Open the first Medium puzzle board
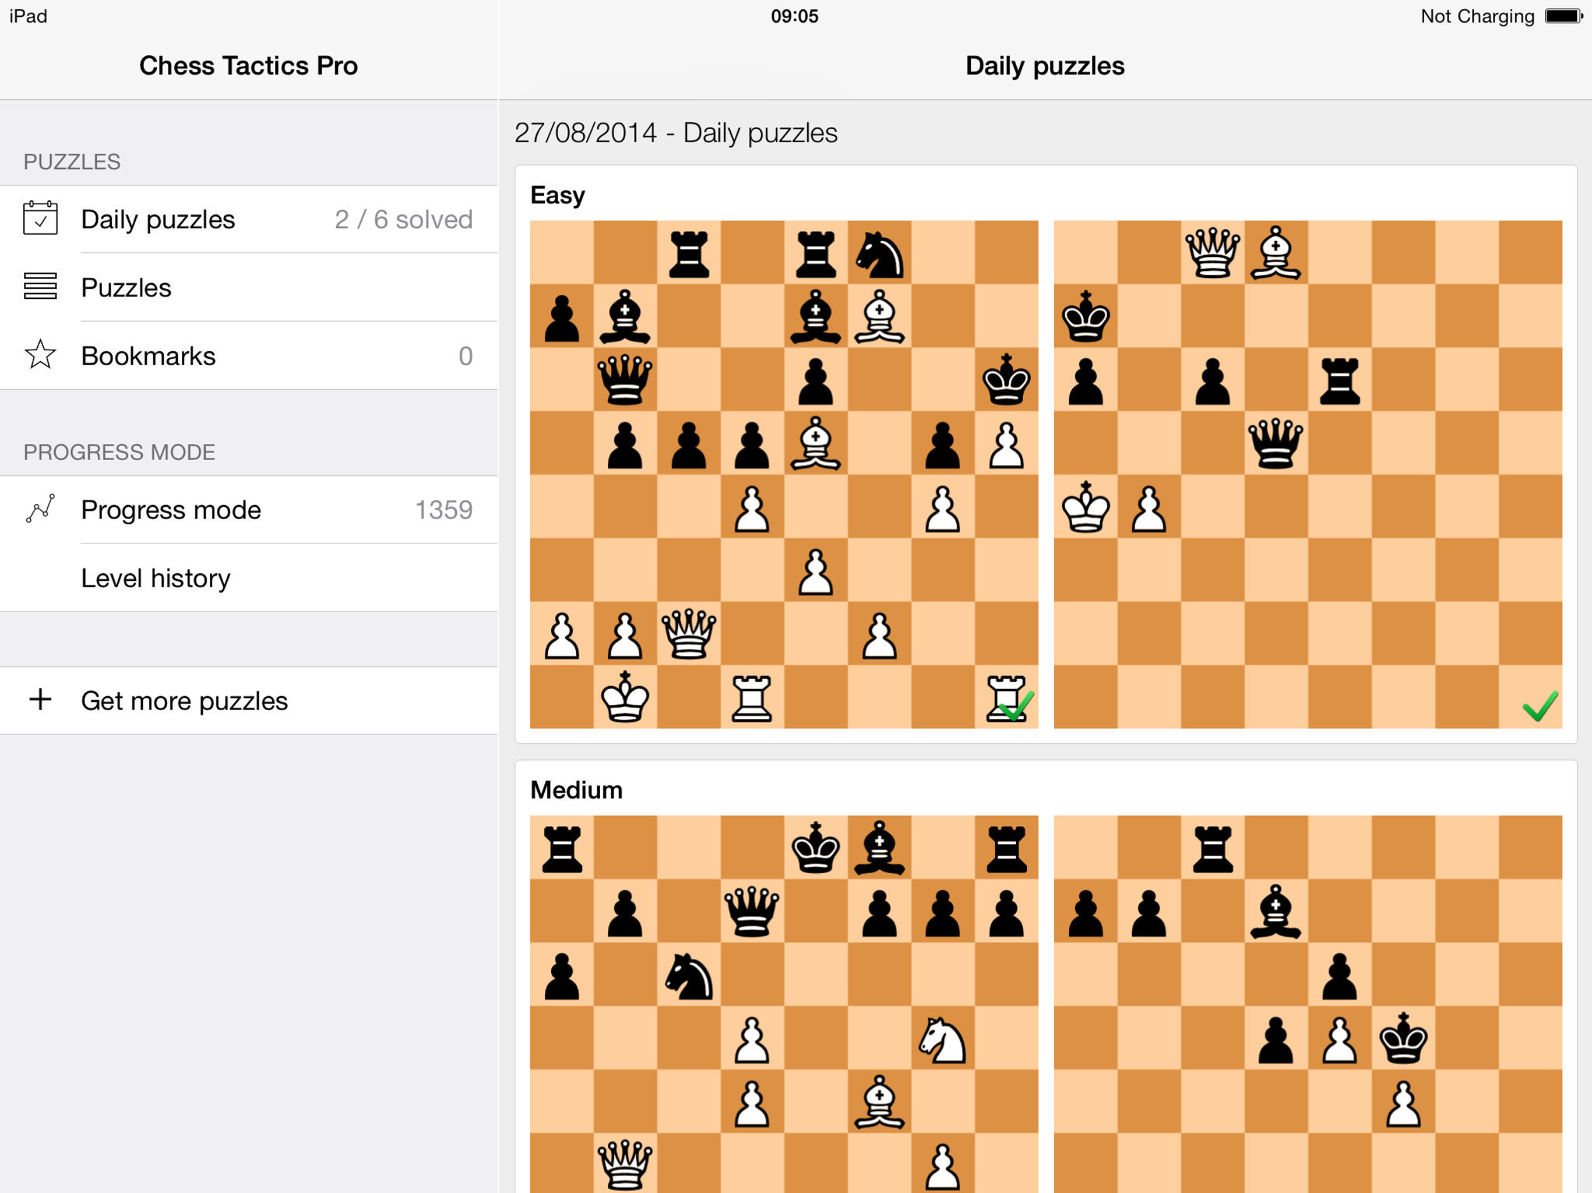This screenshot has width=1592, height=1193. click(784, 1004)
